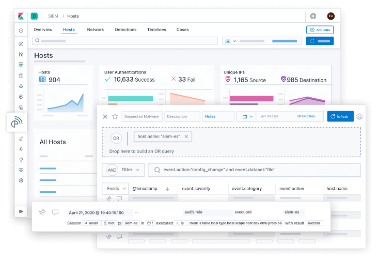This screenshot has height=259, width=378.
Task: Open timeline settings gear icon
Action: [x=359, y=117]
